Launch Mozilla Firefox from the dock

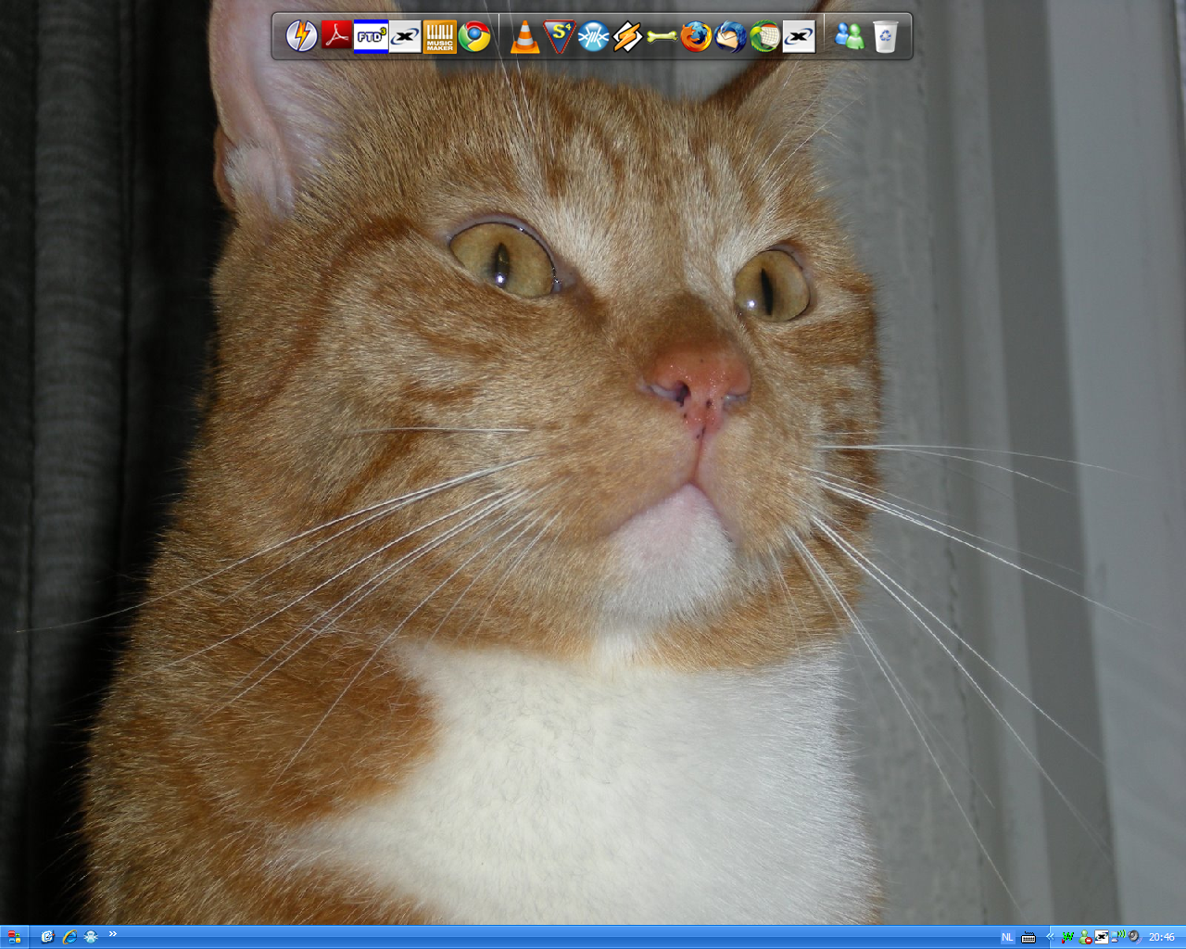696,36
